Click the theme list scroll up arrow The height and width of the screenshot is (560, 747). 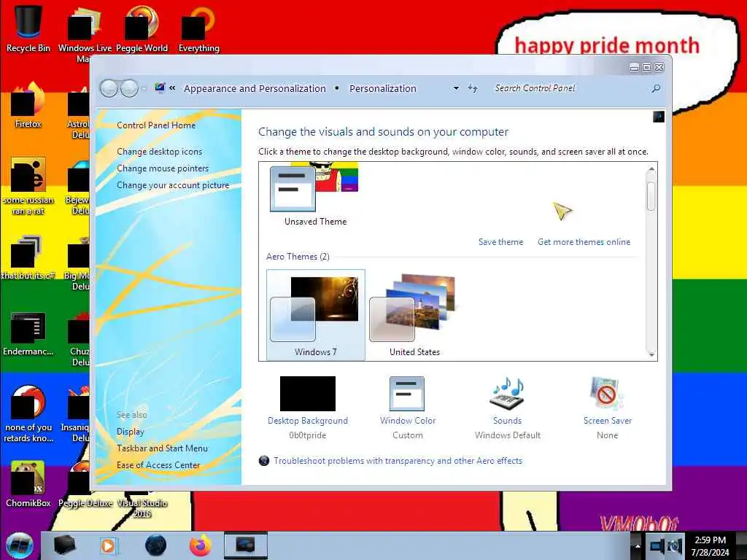(x=651, y=169)
